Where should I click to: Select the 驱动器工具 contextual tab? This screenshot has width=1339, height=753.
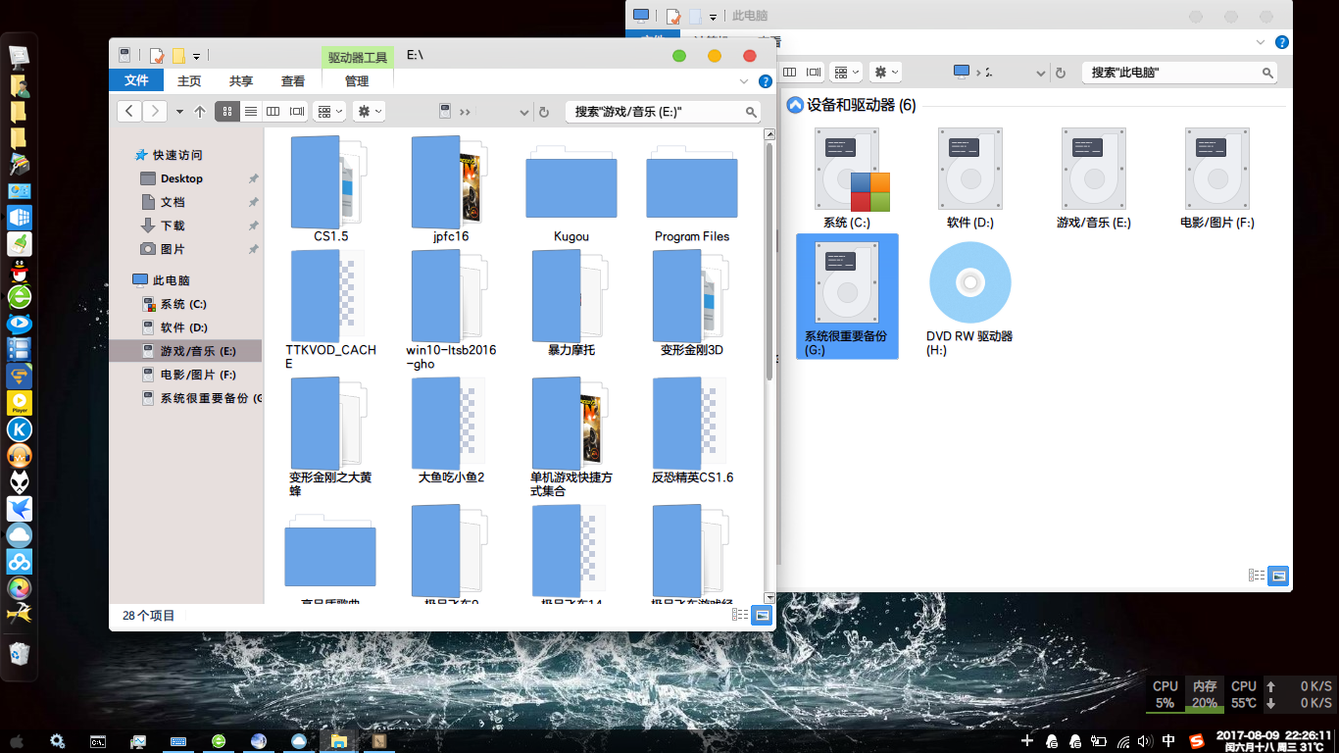[358, 57]
